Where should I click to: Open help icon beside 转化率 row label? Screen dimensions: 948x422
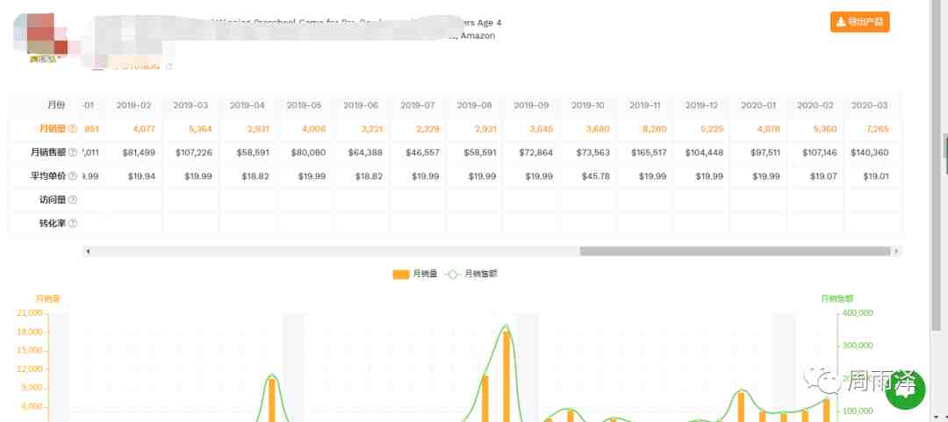[73, 224]
